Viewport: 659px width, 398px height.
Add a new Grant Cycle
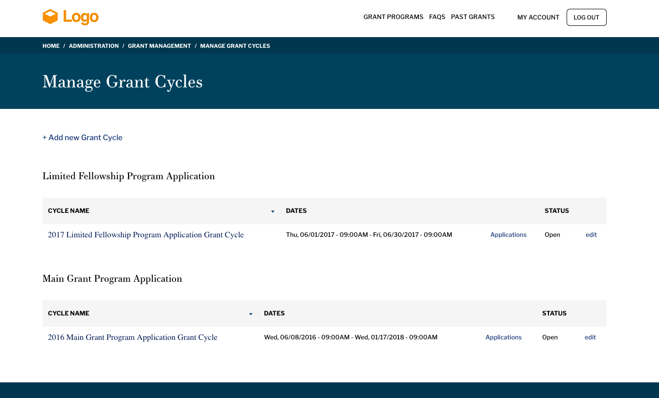(83, 138)
